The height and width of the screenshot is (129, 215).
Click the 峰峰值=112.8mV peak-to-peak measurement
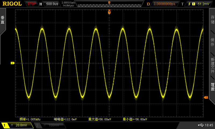point(65,119)
